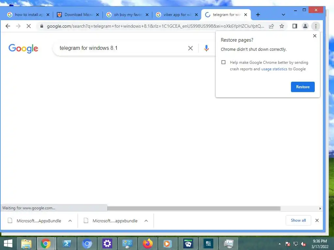Maximize the Chrome window
The width and height of the screenshot is (334, 250).
pos(304,10)
